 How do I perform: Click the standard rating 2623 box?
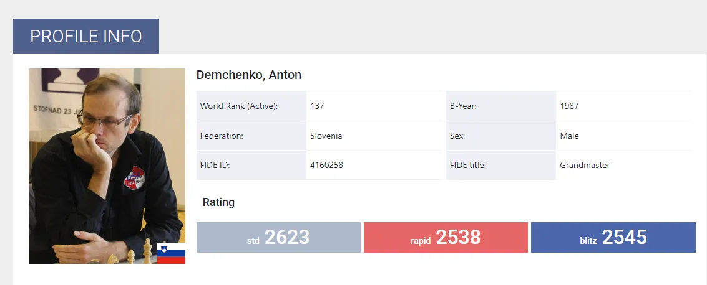(x=278, y=237)
